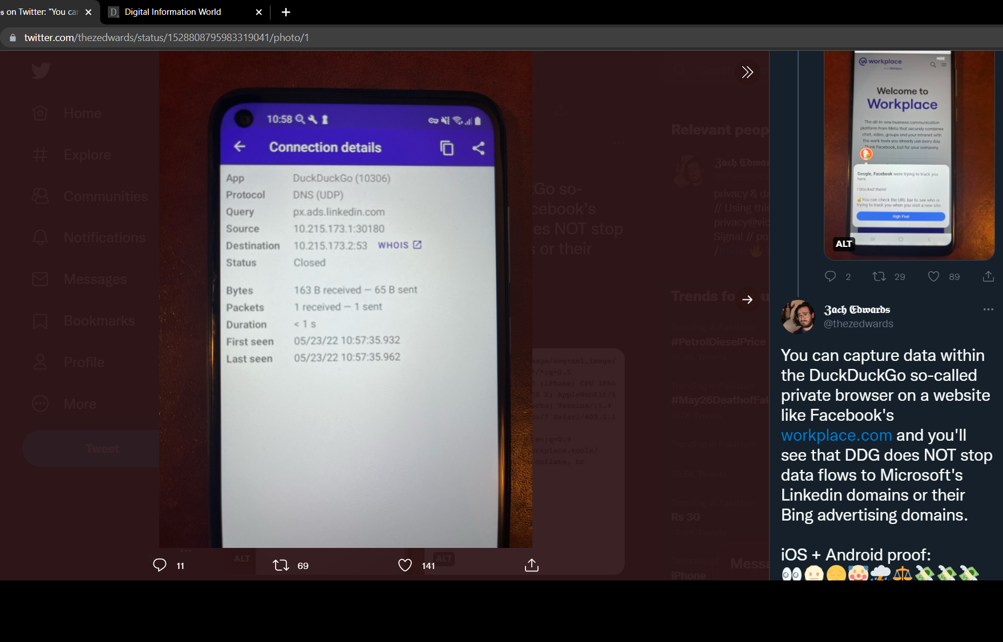This screenshot has width=1003, height=642.
Task: Click the address bar lock icon
Action: click(x=13, y=38)
